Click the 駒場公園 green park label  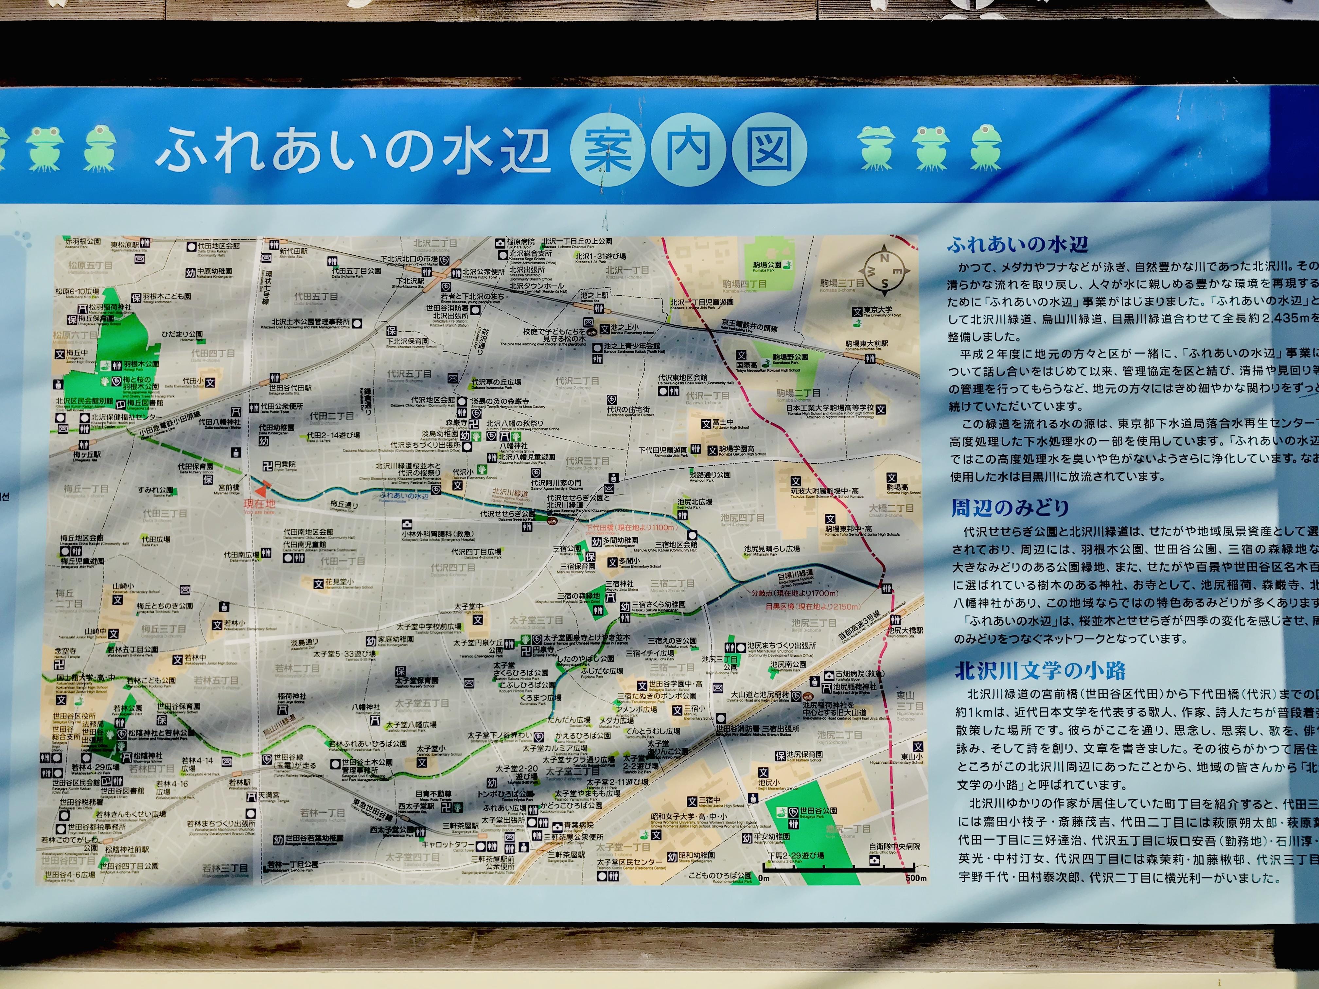[x=766, y=265]
